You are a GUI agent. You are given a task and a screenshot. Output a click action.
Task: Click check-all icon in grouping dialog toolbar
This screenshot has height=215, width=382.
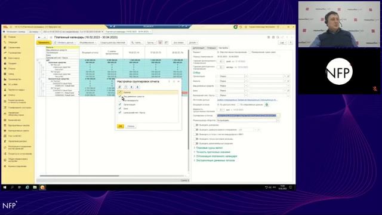119,87
